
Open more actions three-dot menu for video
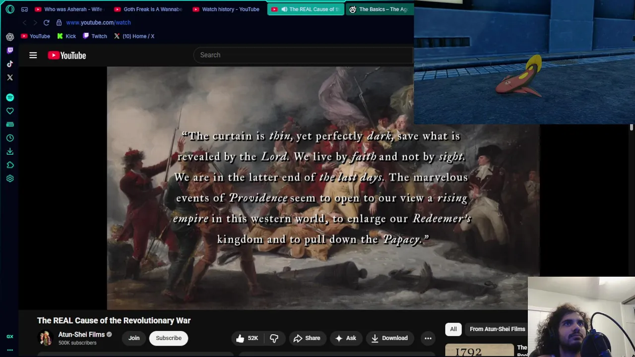(x=428, y=338)
